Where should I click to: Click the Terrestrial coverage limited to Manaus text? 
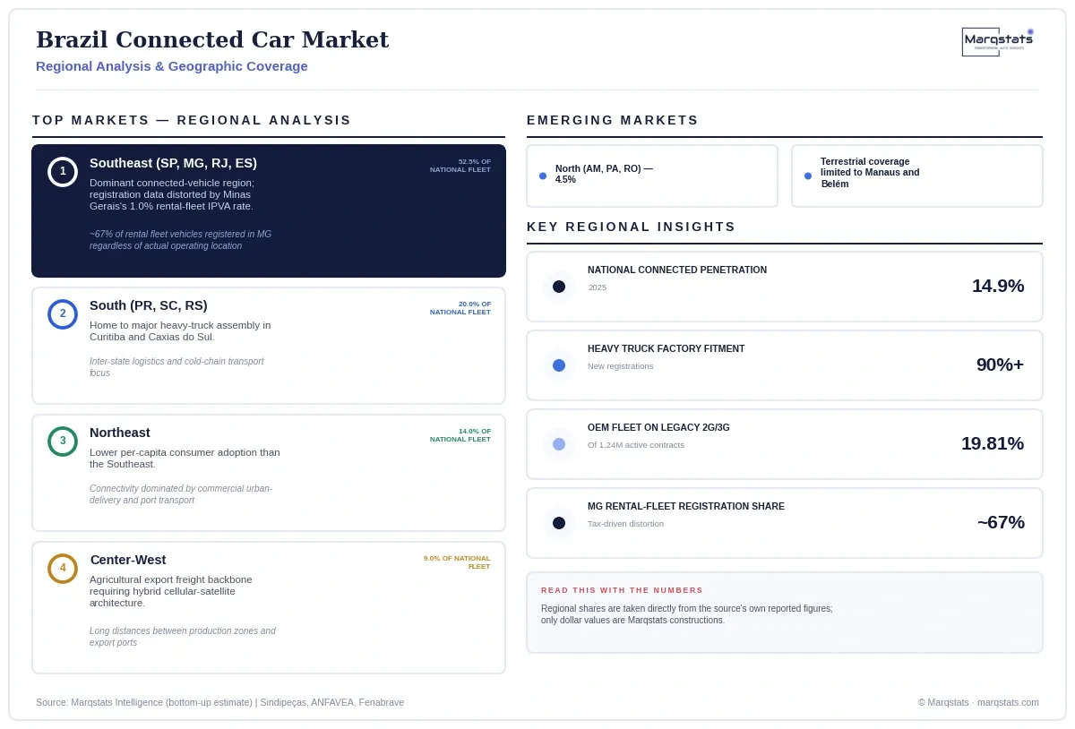(x=870, y=173)
